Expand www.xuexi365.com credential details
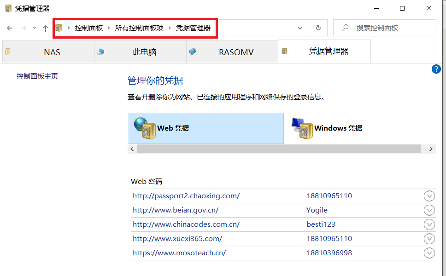 [429, 239]
